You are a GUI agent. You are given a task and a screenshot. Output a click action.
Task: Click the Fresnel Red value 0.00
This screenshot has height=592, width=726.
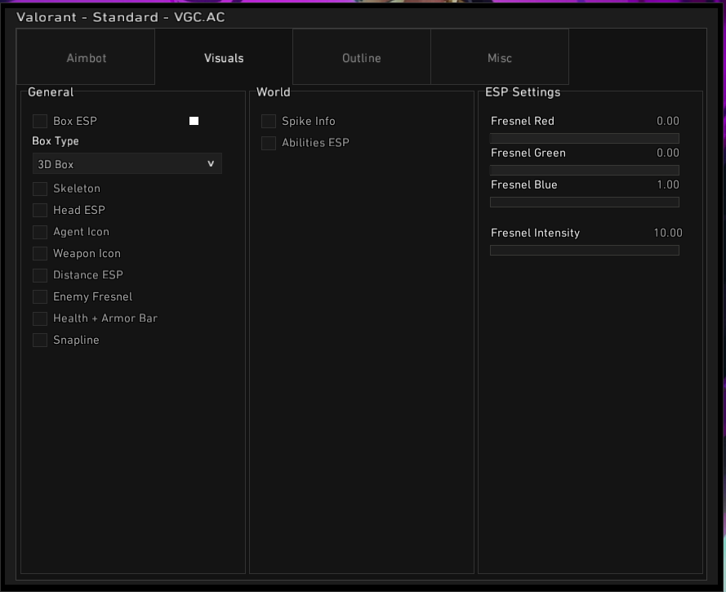pos(668,122)
